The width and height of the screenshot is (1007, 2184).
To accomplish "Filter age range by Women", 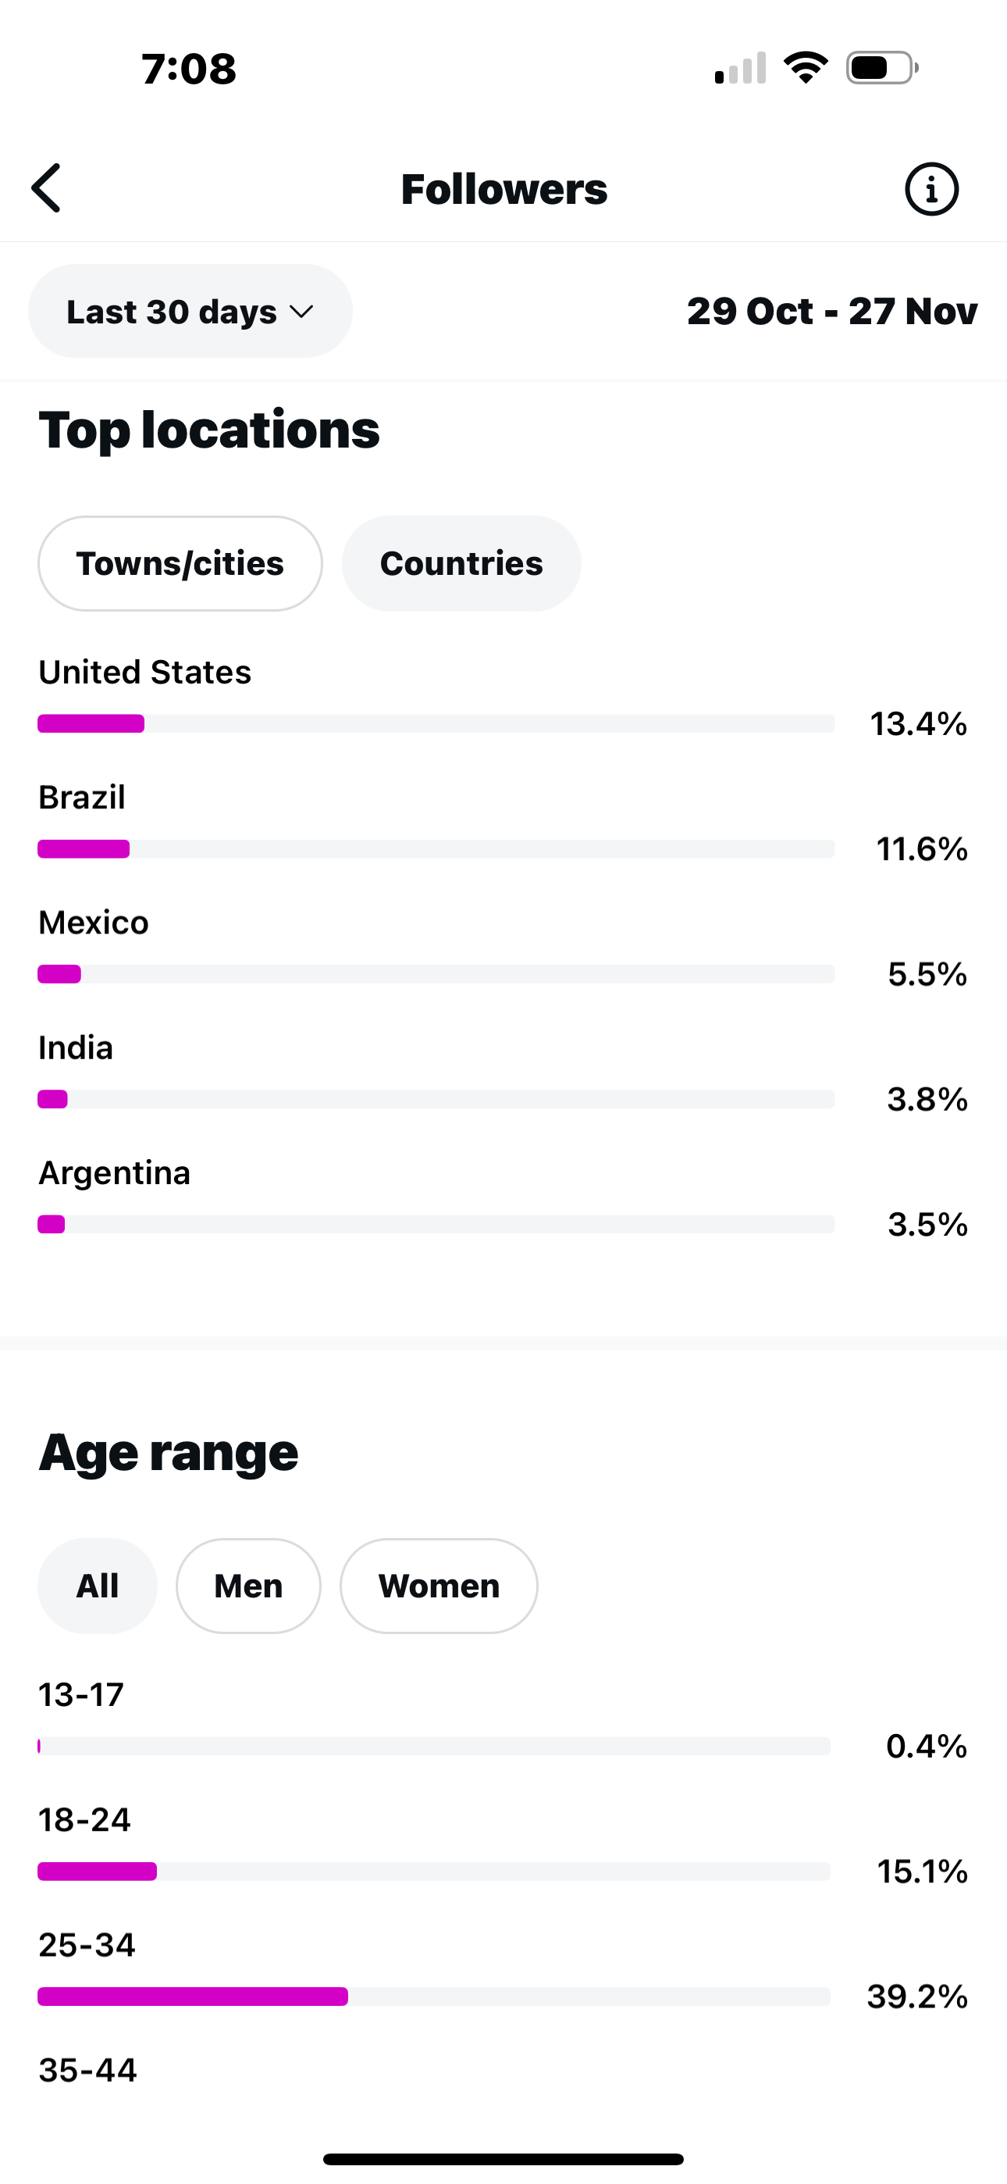I will click(438, 1586).
